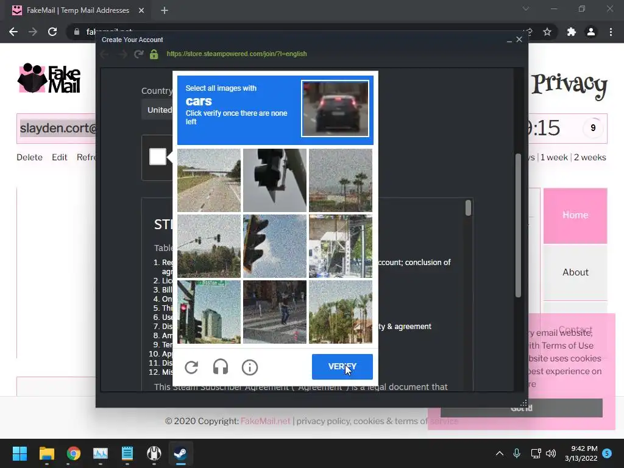The height and width of the screenshot is (468, 624).
Task: Tick the reCAPTCHA checkbox in the Steam form
Action: [158, 157]
